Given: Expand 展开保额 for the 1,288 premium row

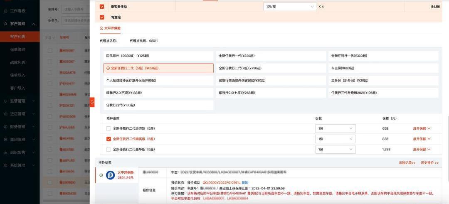Looking at the screenshot, I should point(422,149).
